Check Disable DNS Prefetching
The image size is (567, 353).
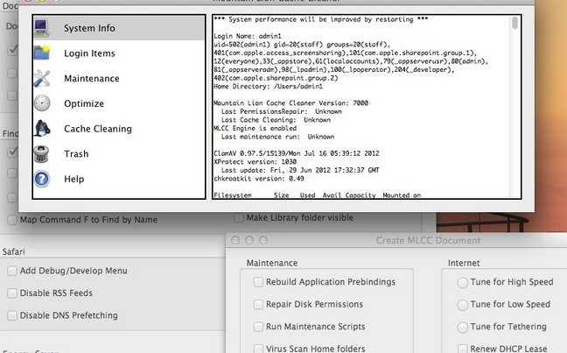(x=12, y=315)
